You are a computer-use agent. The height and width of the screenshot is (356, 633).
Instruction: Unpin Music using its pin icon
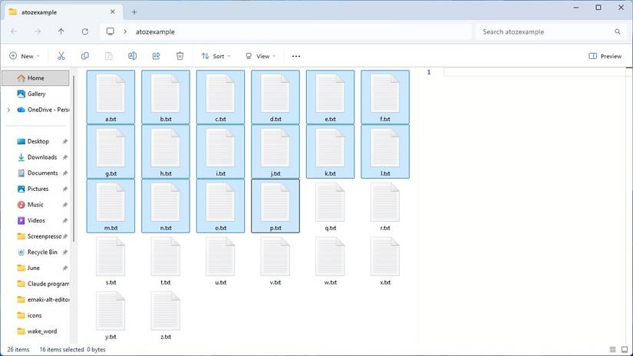click(x=65, y=205)
